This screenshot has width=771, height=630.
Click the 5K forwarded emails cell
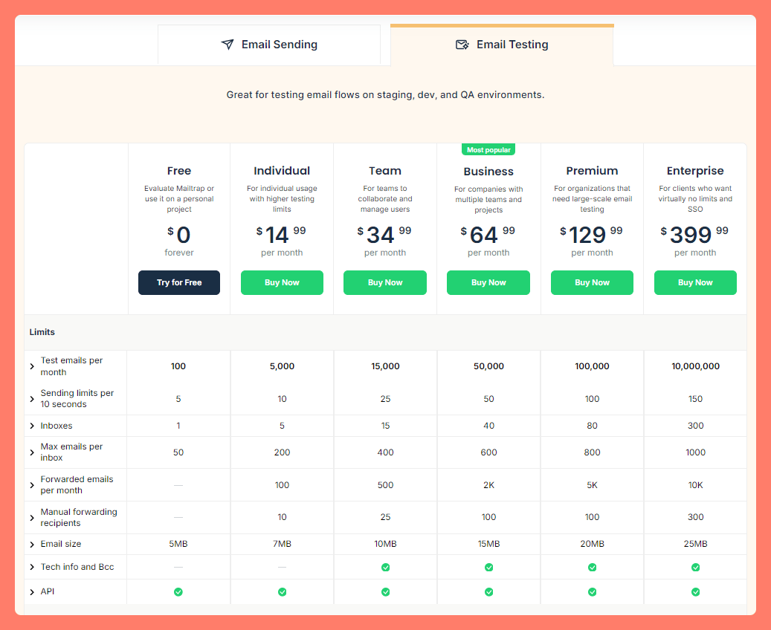tap(593, 485)
